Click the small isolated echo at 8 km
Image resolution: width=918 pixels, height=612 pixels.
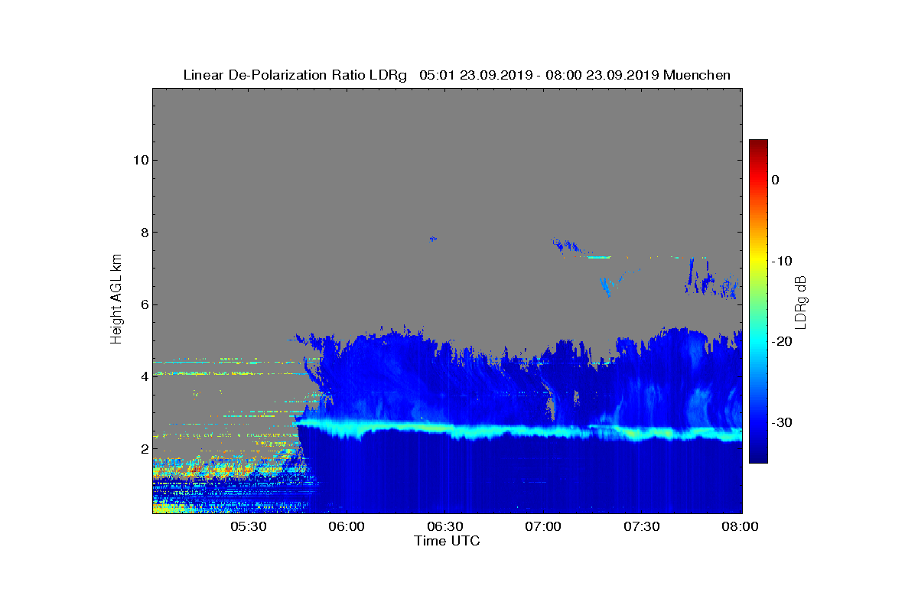click(433, 239)
